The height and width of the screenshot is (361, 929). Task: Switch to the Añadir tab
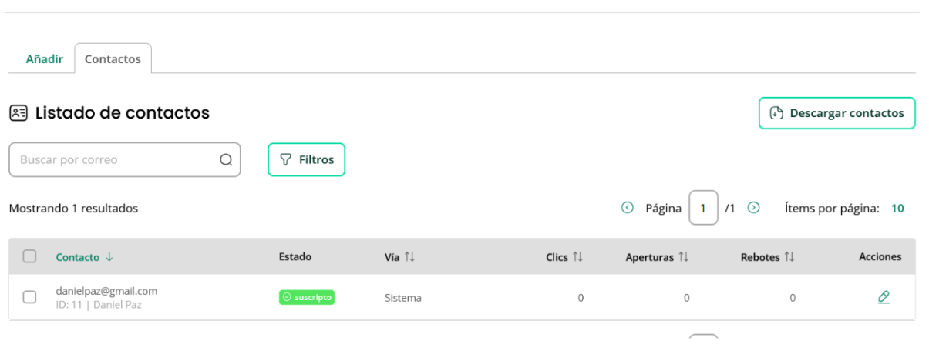pyautogui.click(x=44, y=58)
